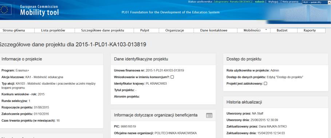
Task: Toggle Wnioskowanie w imieniu konsorcjum checkbox
Action: 172,77
